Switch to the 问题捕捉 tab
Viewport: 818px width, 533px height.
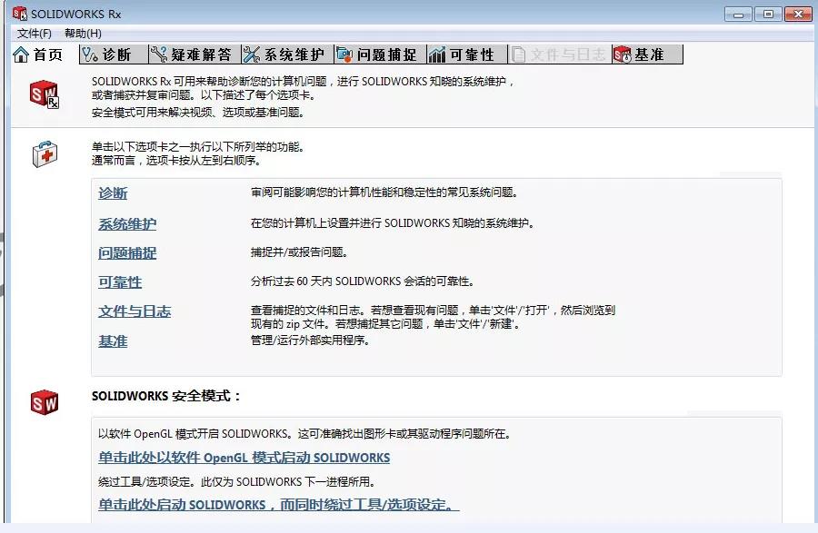tap(380, 54)
